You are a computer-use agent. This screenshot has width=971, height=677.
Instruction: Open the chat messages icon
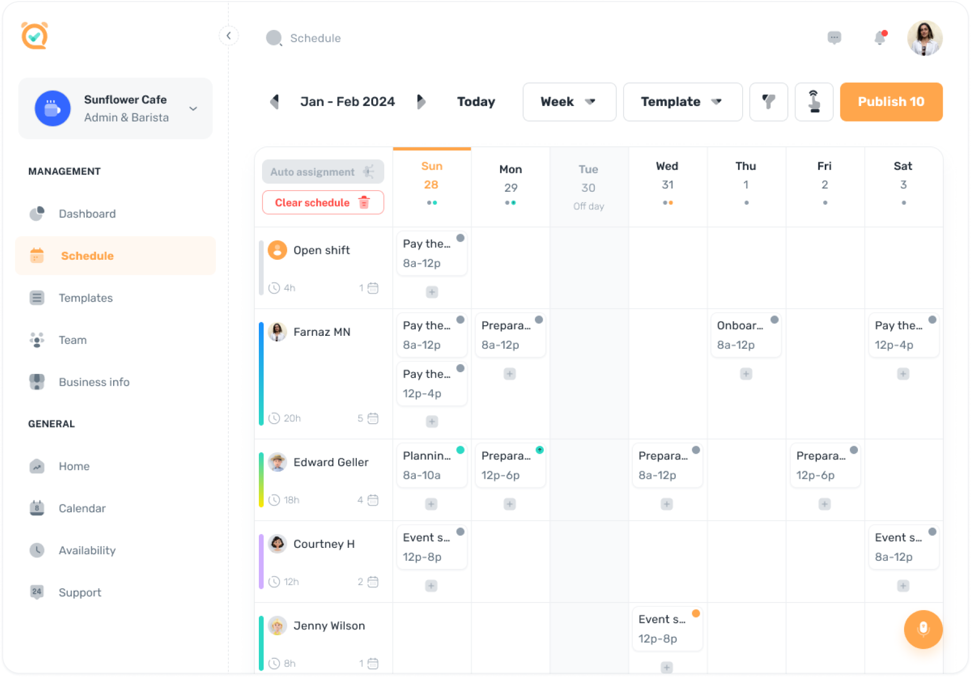click(x=834, y=38)
